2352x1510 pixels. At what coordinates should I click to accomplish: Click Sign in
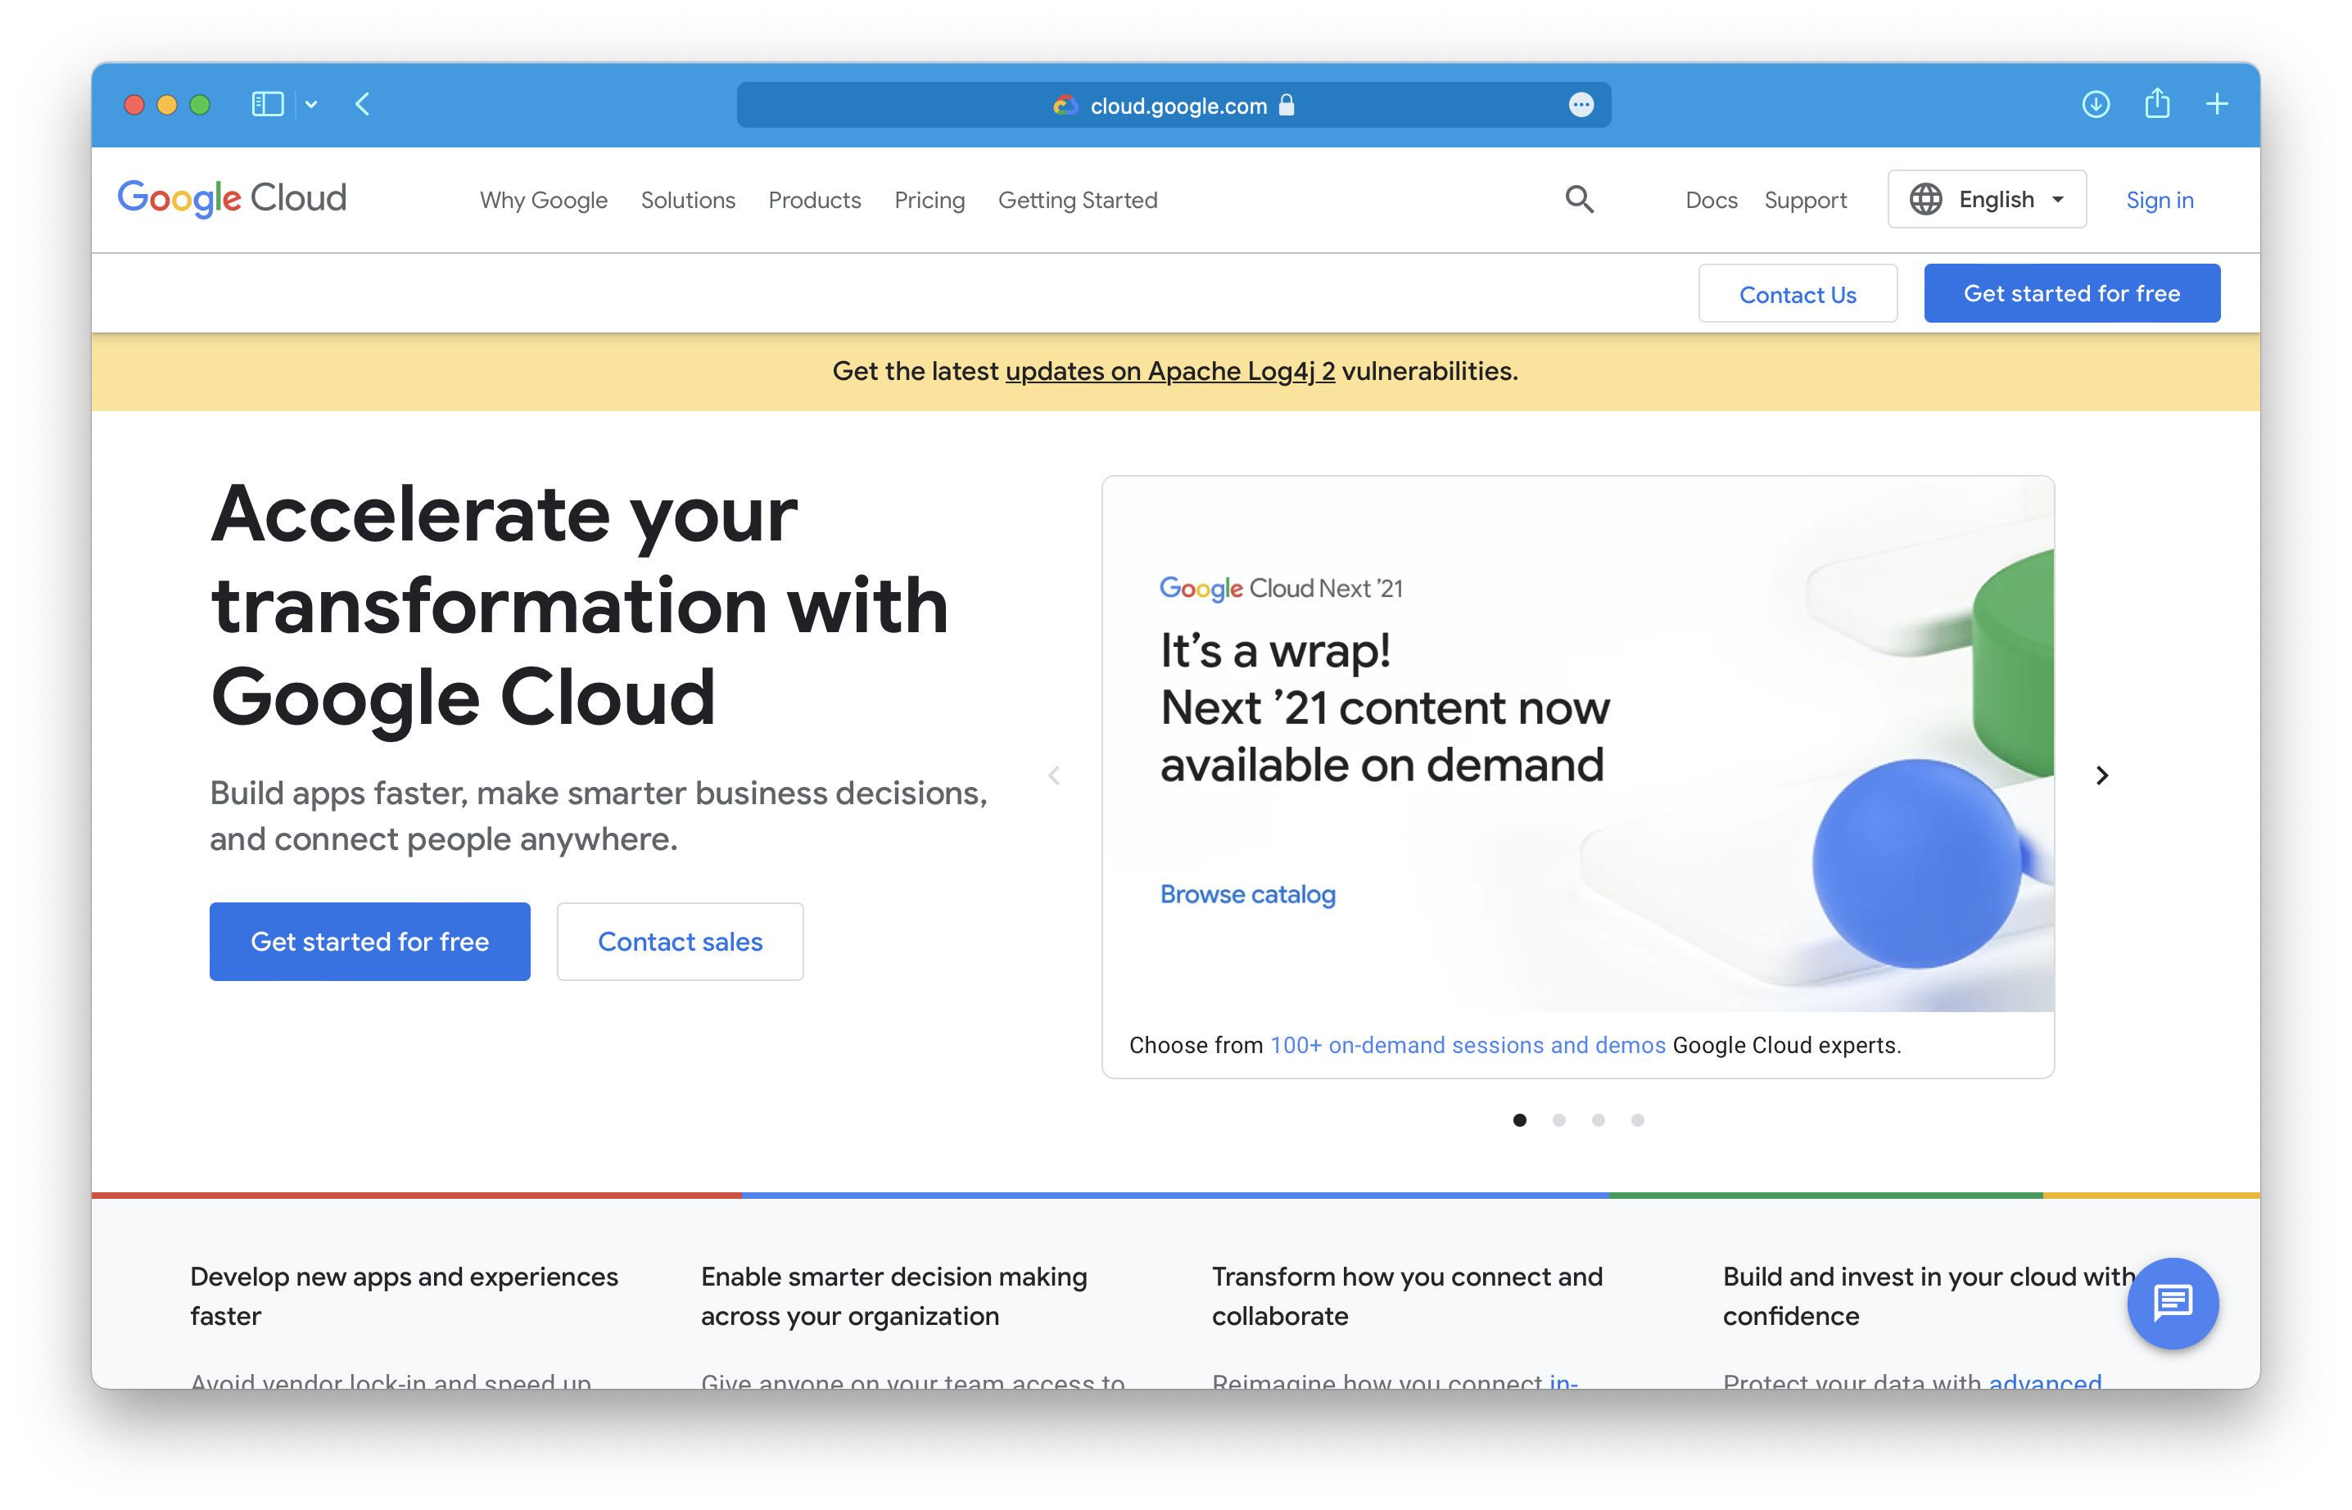[x=2159, y=200]
